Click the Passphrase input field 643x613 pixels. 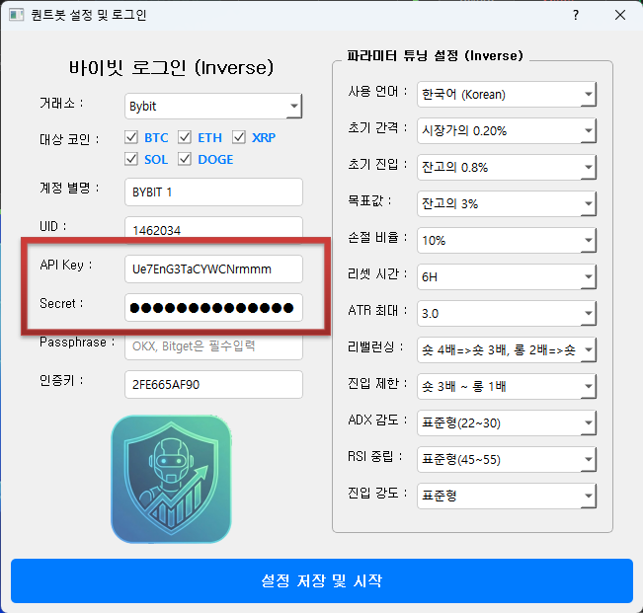click(213, 345)
